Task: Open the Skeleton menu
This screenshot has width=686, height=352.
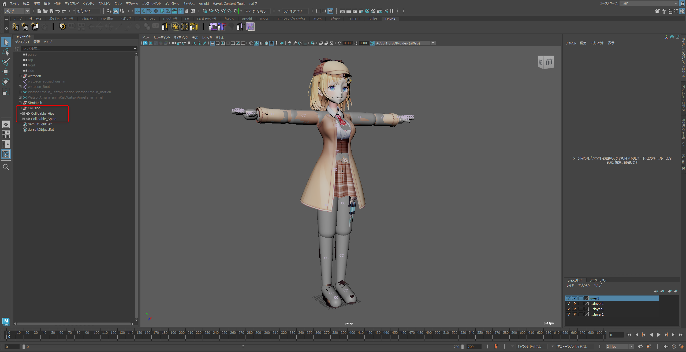Action: (x=104, y=3)
